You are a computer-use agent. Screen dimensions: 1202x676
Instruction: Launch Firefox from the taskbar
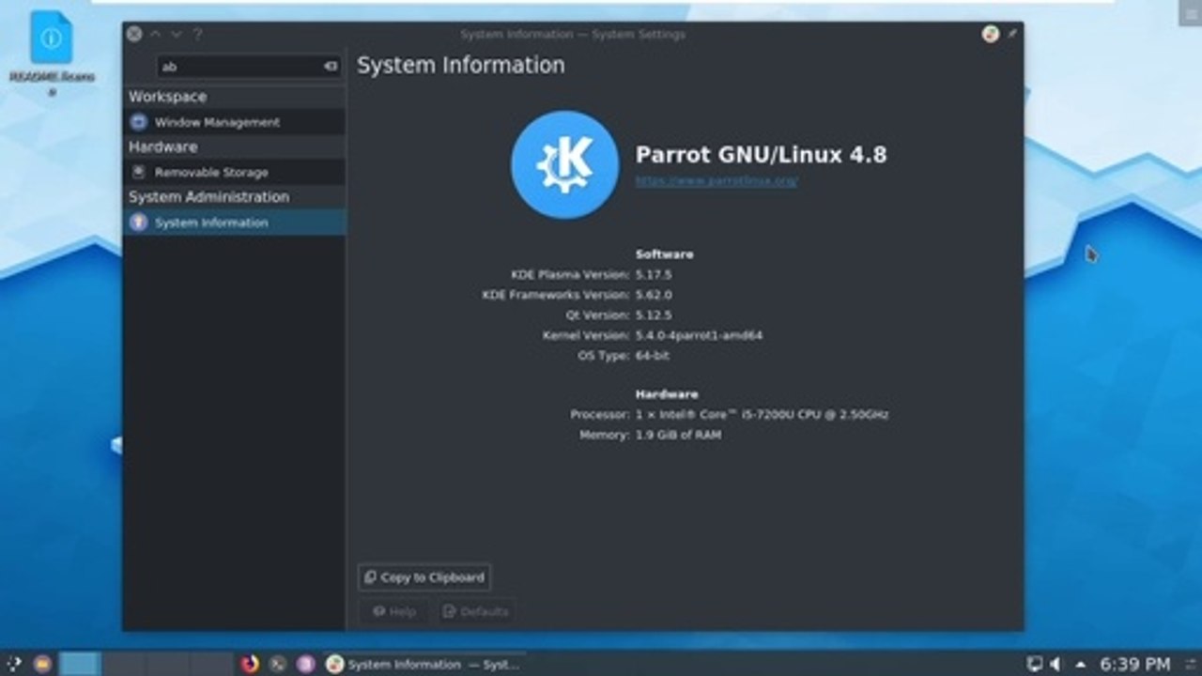(x=250, y=664)
